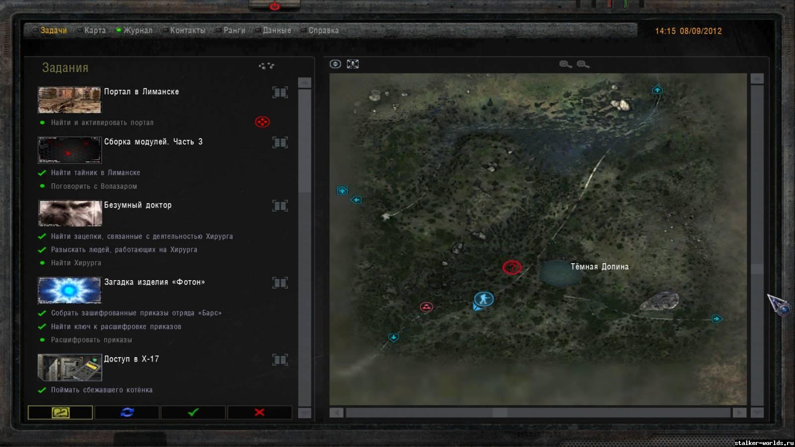The image size is (795, 447).
Task: Click map horizontal scrollbar right arrow
Action: 739,413
